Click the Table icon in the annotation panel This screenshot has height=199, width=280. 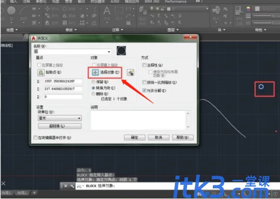click(128, 23)
